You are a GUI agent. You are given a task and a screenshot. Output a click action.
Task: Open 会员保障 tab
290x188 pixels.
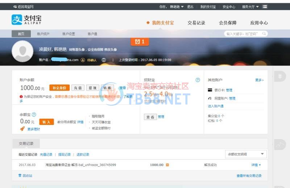pos(228,23)
